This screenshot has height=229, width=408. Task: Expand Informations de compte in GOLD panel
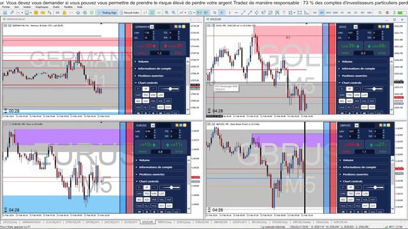click(x=363, y=69)
